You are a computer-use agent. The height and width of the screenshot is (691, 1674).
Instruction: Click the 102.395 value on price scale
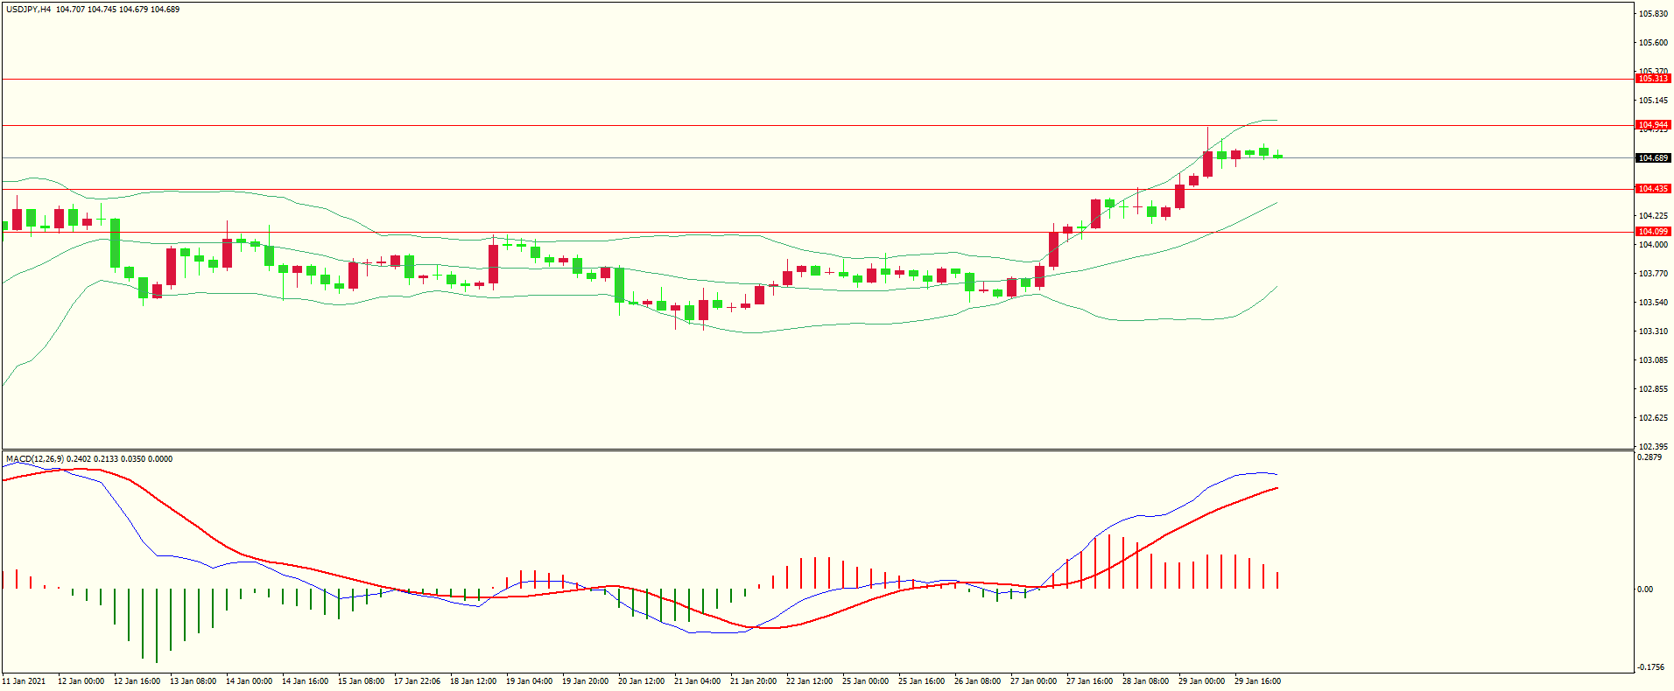pyautogui.click(x=1653, y=447)
